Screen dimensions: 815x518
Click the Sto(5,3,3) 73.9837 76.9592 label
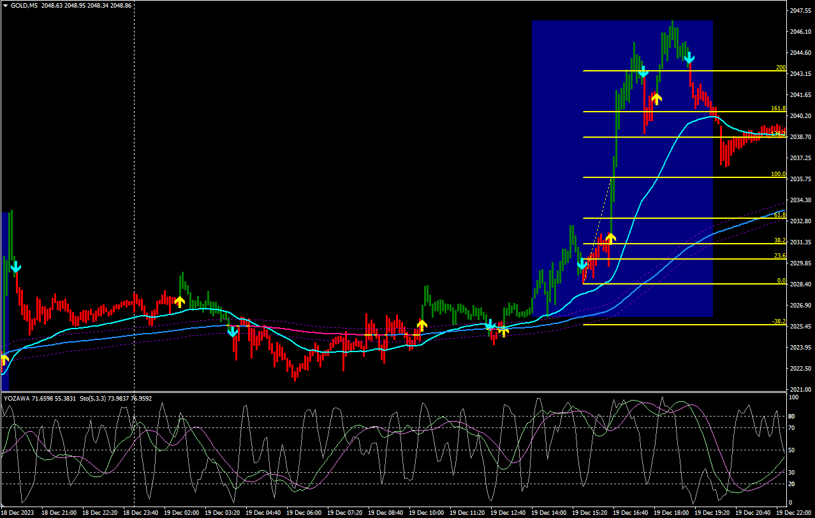click(x=115, y=398)
